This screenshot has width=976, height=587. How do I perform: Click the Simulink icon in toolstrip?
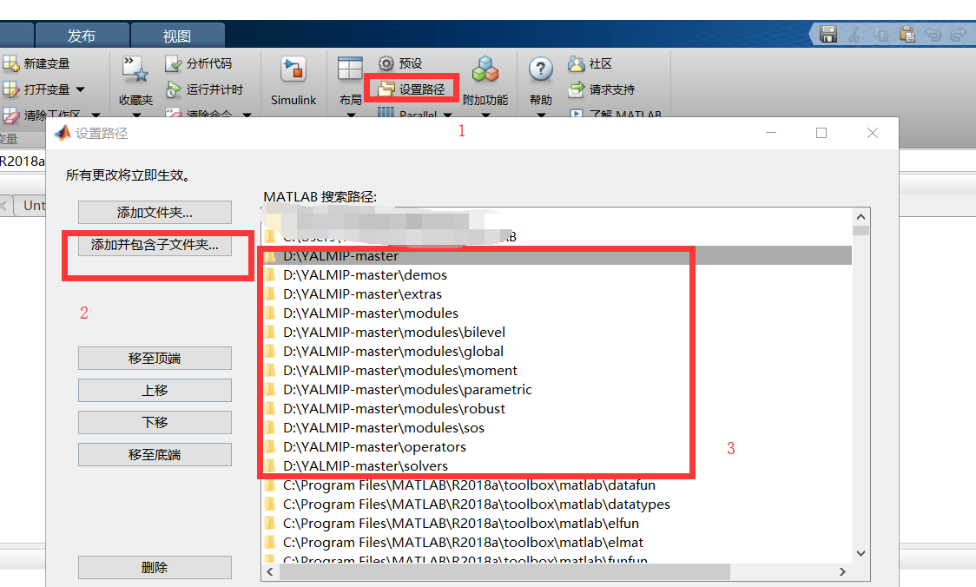(x=293, y=71)
